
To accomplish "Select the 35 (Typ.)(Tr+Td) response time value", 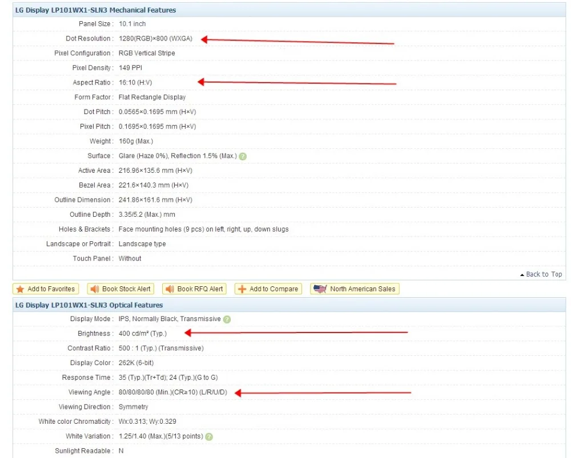I will click(x=168, y=378).
